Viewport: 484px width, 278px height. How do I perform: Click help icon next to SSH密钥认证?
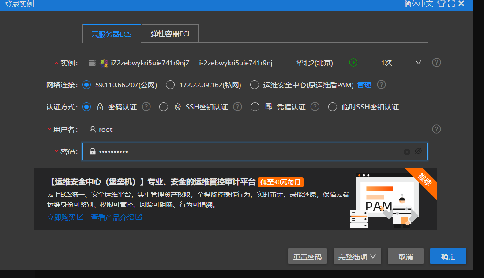[237, 107]
